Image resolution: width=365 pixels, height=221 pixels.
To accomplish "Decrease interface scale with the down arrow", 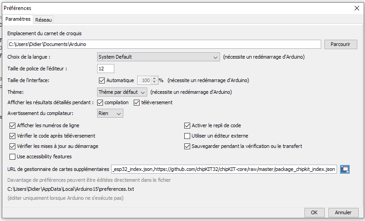I will [x=154, y=82].
